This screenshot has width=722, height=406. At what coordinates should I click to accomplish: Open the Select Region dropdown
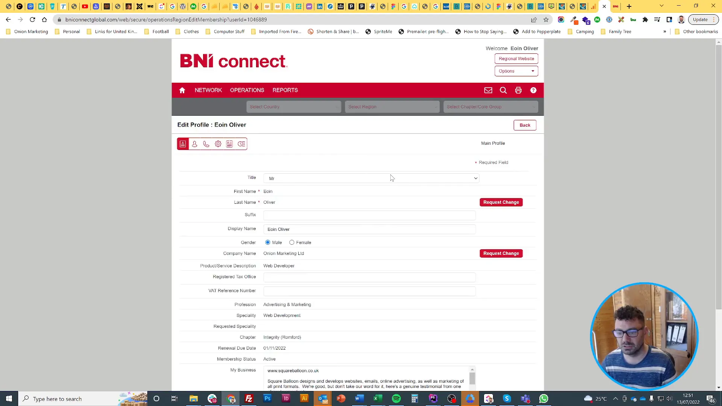[392, 107]
